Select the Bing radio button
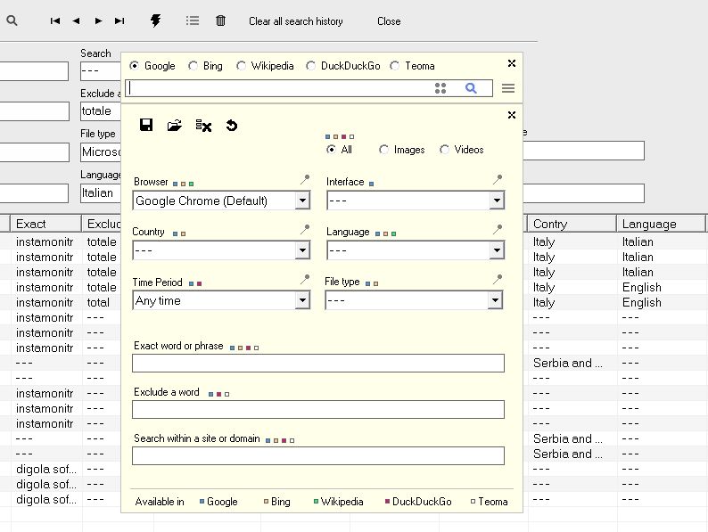This screenshot has width=708, height=532. (193, 66)
